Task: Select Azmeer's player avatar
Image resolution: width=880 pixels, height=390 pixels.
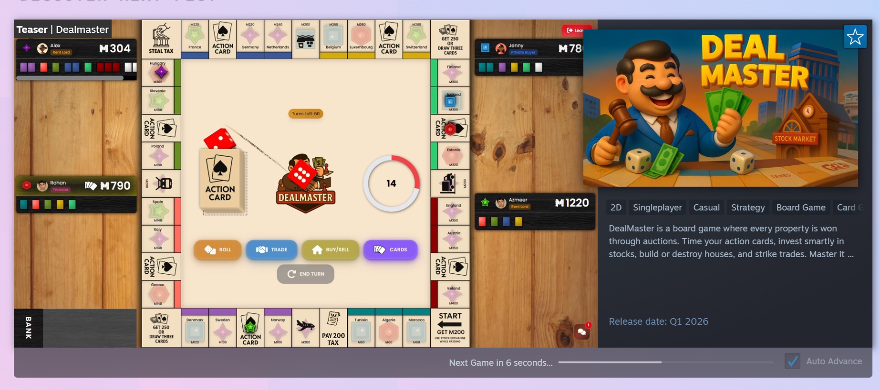Action: [x=501, y=203]
